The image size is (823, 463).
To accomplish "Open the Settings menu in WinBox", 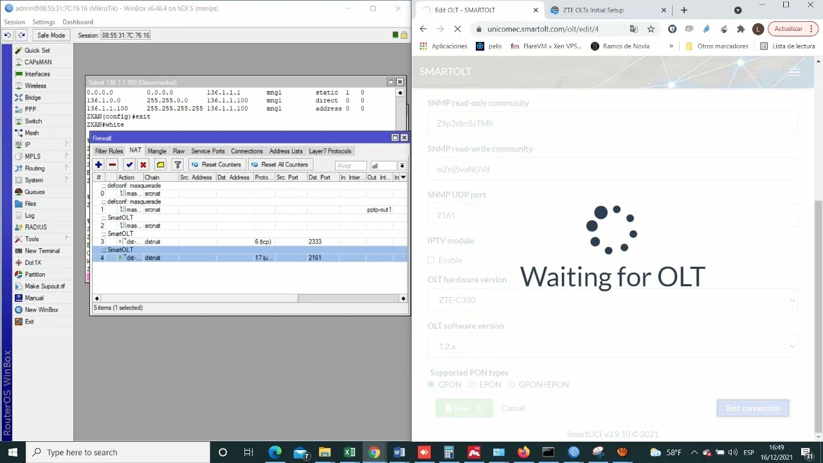I will click(44, 22).
